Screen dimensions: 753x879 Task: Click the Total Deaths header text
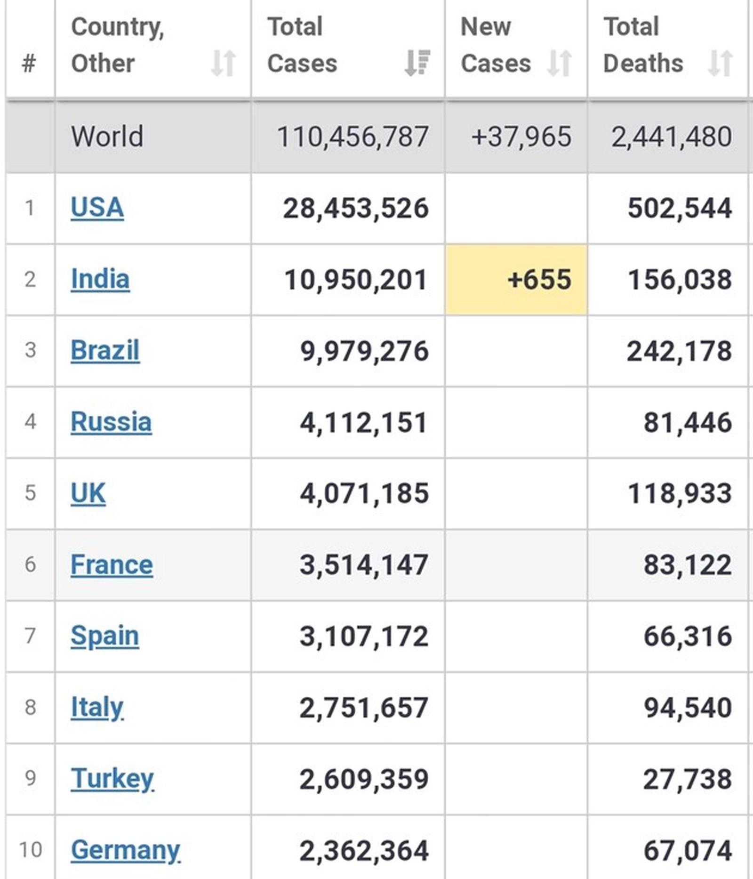[x=643, y=45]
